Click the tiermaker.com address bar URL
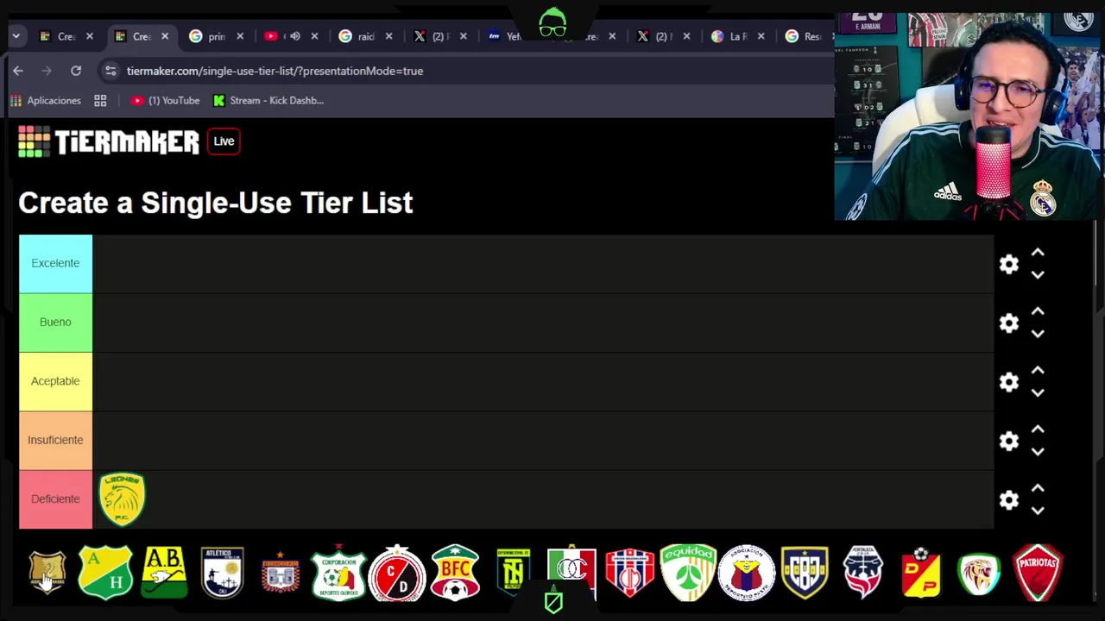1105x621 pixels. point(275,71)
